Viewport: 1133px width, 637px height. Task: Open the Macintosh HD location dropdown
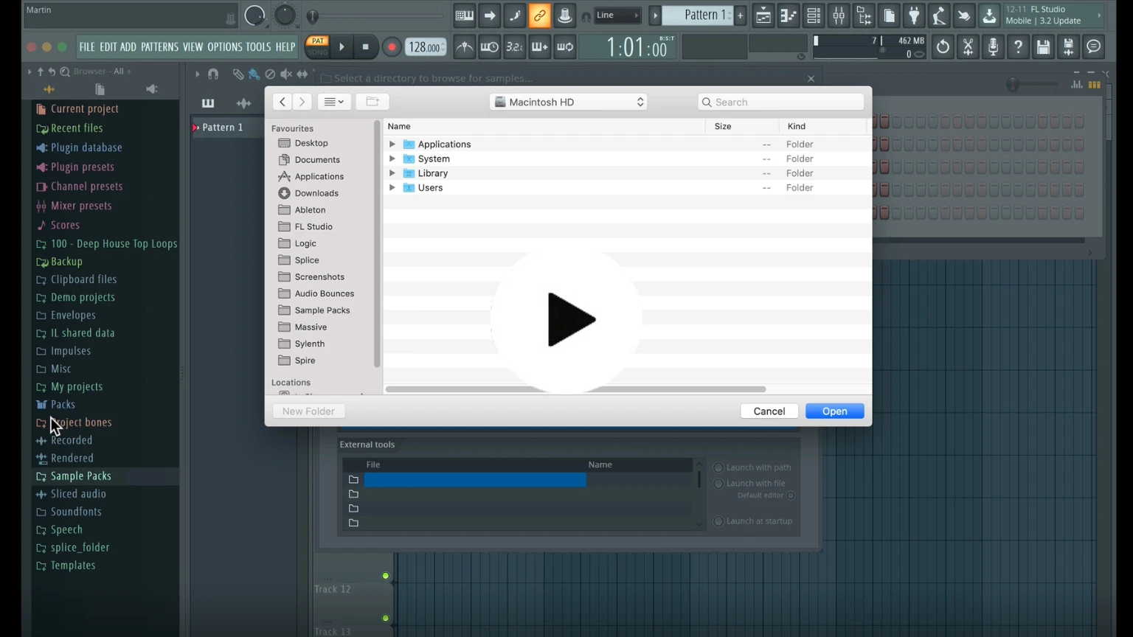[x=569, y=102]
